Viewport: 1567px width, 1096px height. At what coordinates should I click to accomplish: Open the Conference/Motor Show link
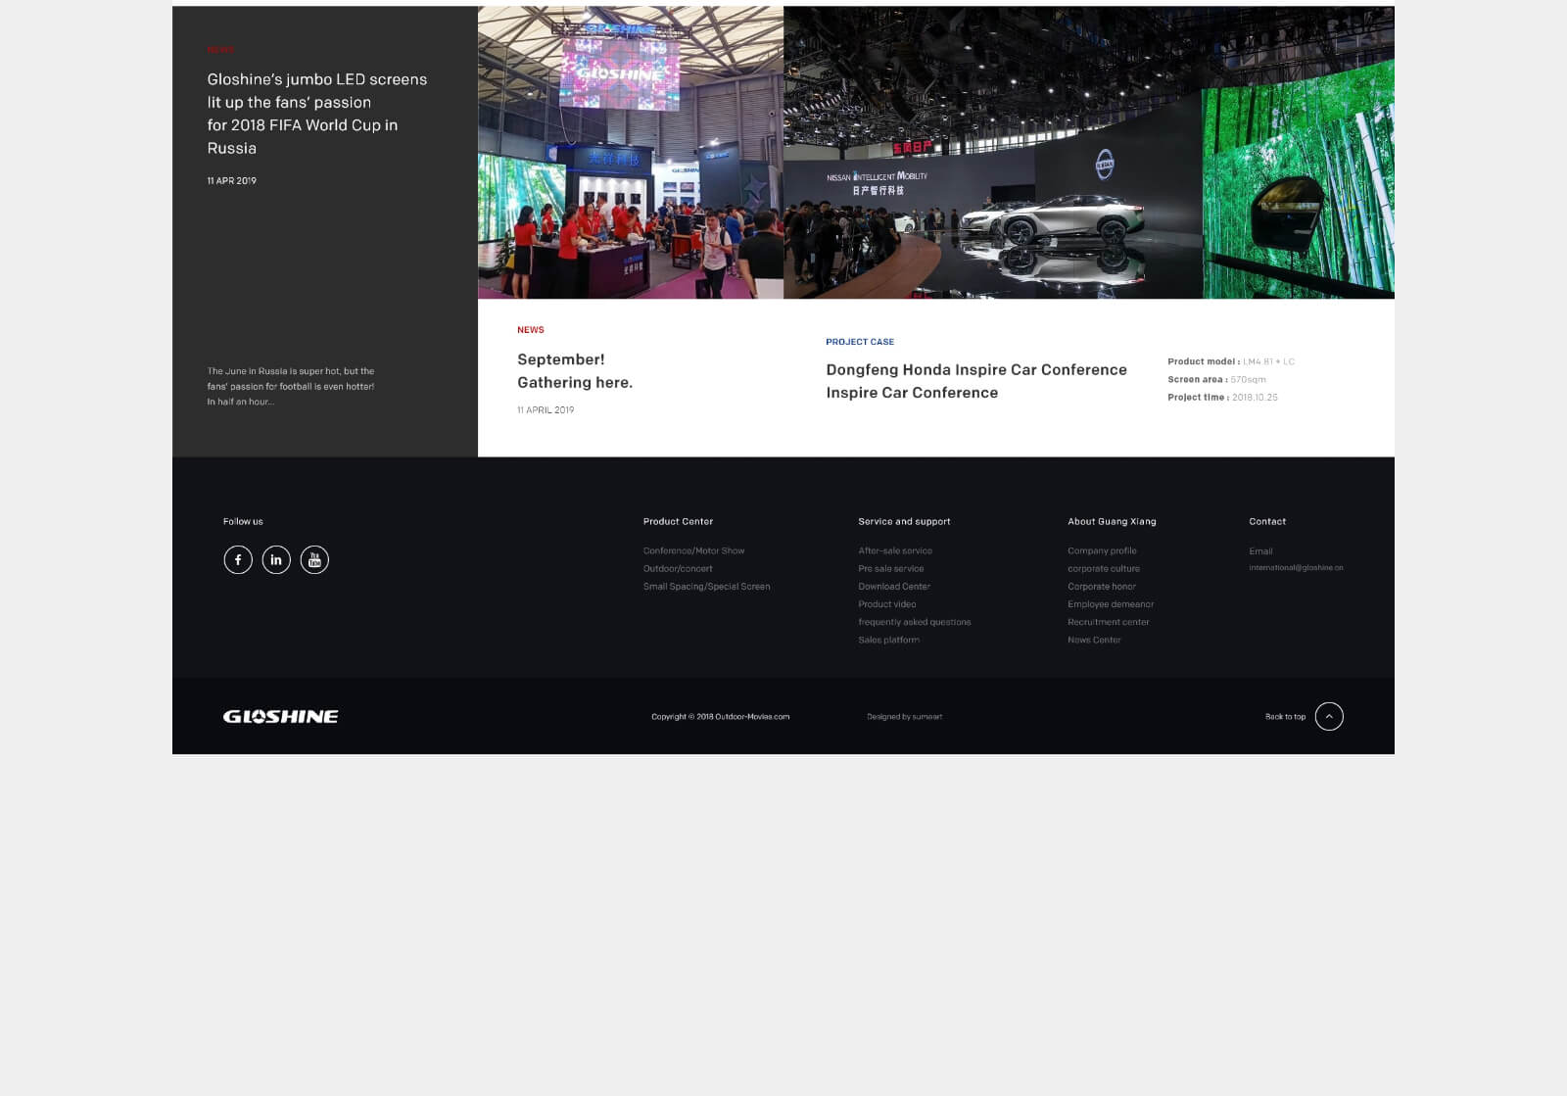pyautogui.click(x=693, y=550)
